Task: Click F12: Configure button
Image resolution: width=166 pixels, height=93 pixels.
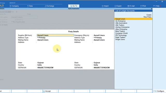Action: point(159,91)
